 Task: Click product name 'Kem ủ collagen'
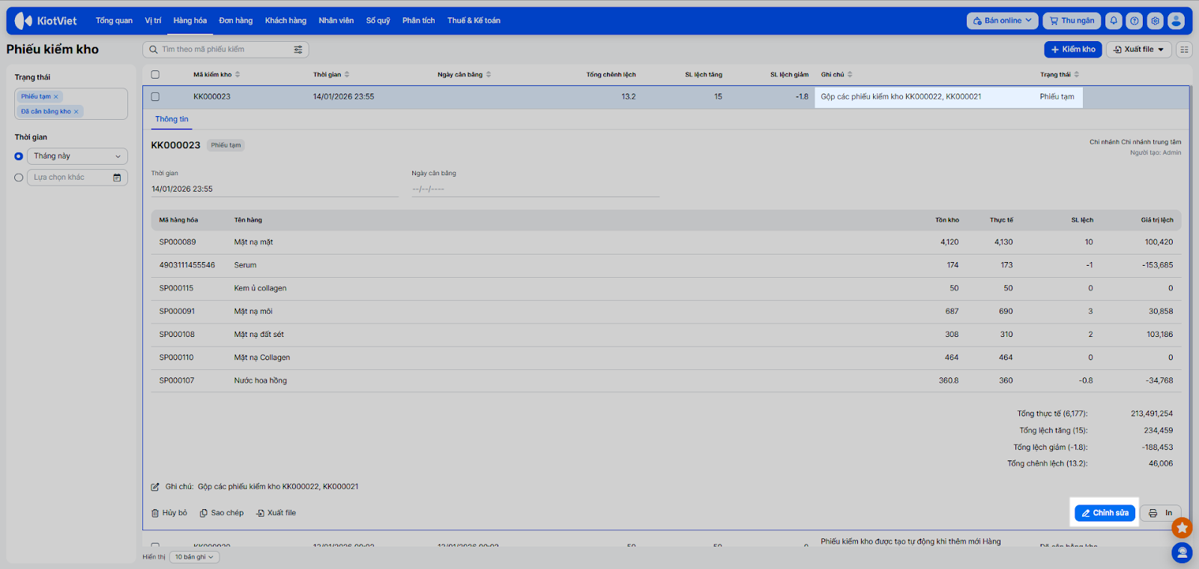pos(260,288)
